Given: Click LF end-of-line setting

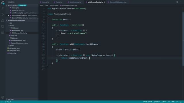Looking at the screenshot, I should [169, 102].
